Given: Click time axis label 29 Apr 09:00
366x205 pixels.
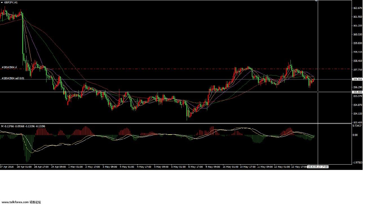Looking at the screenshot, I should pyautogui.click(x=59, y=167).
